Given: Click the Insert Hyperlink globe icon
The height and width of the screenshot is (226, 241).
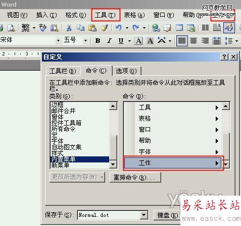Looking at the screenshot, I should [x=156, y=28].
